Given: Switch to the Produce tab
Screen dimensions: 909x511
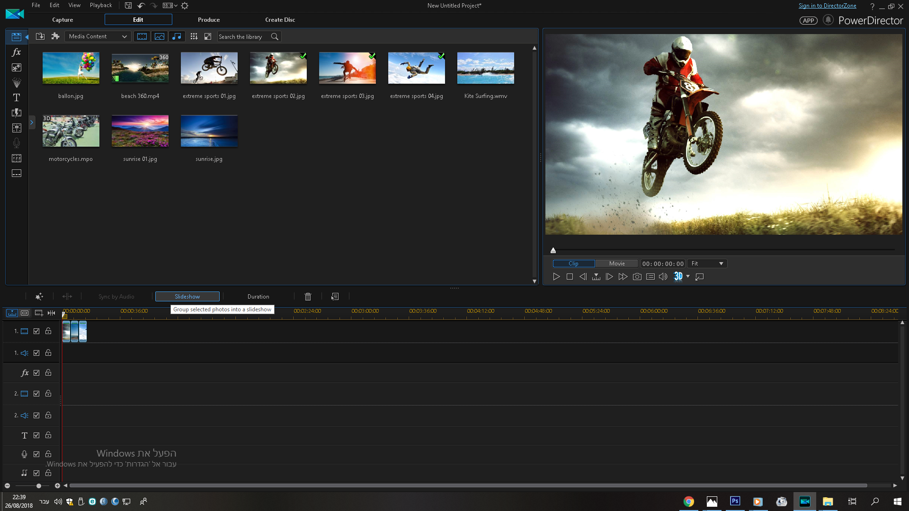Looking at the screenshot, I should click(x=209, y=20).
